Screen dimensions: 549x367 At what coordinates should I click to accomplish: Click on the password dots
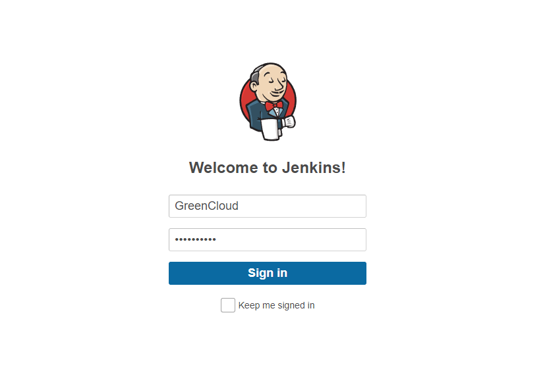coord(195,239)
